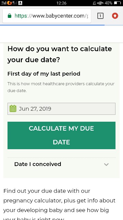Image resolution: width=123 pixels, height=220 pixels.
Task: Open the Date I conceived section
Action: tap(61, 164)
